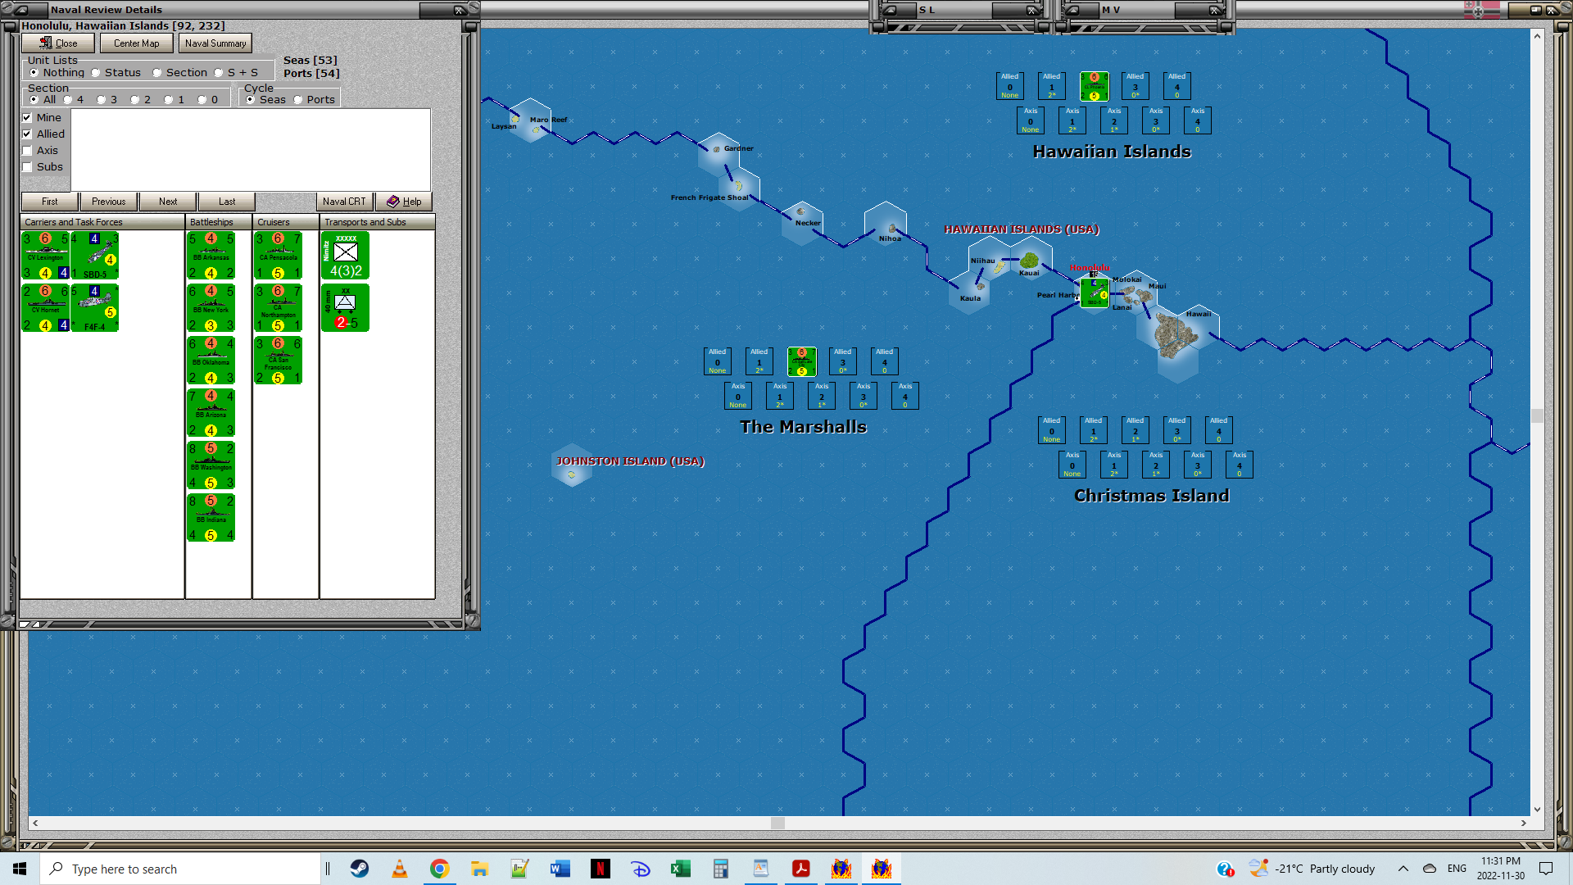This screenshot has height=885, width=1573.
Task: Select the F4F-4 fighter counter
Action: coord(95,308)
